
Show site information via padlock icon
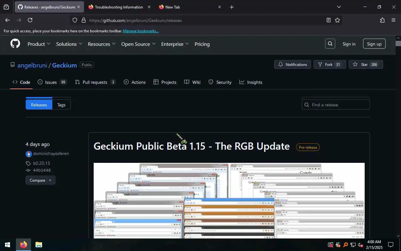pyautogui.click(x=83, y=20)
